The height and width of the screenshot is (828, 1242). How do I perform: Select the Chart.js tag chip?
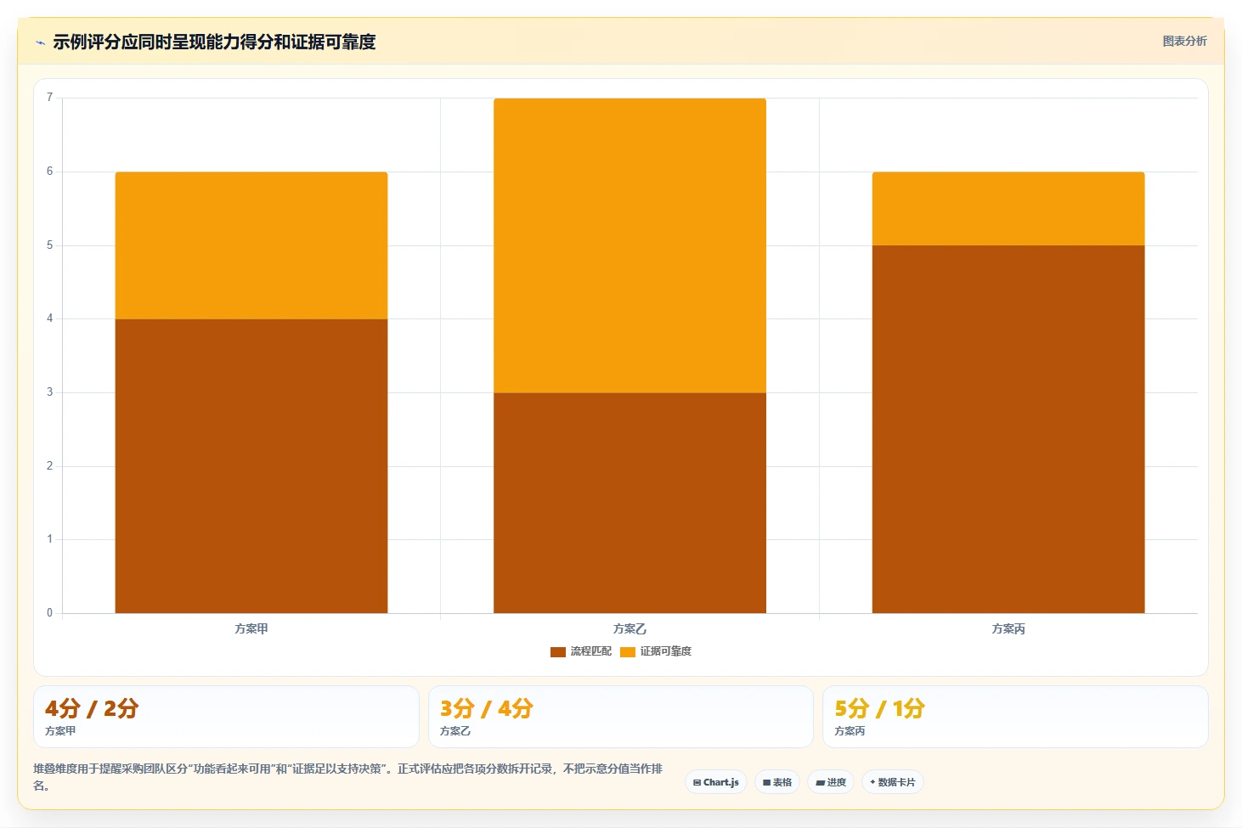(716, 782)
